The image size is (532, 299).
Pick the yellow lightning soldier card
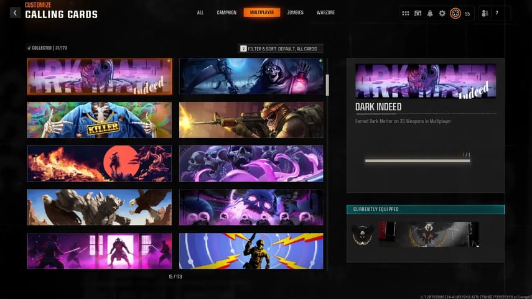click(x=251, y=251)
